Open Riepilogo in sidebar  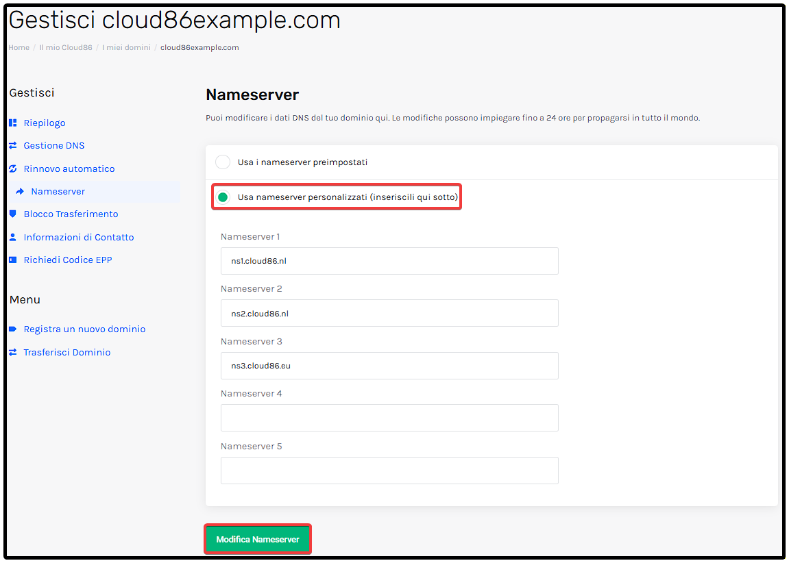pyautogui.click(x=45, y=123)
